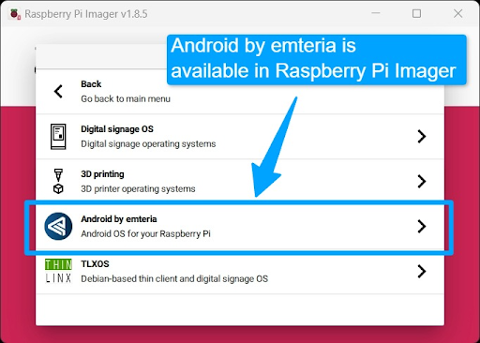Pick the TLXOS title

tap(95, 264)
